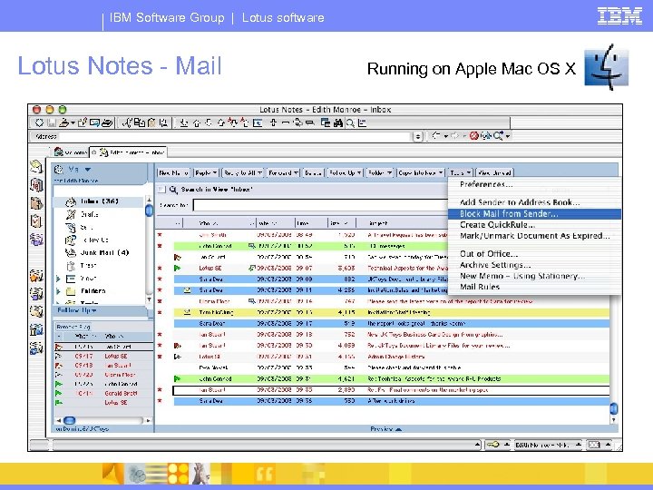The width and height of the screenshot is (653, 490).
Task: Choose Mail Rules menu entry
Action: [480, 287]
